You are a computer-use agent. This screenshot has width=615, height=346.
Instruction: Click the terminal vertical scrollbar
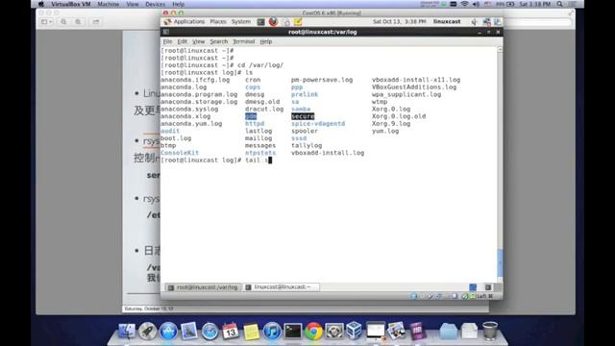pos(500,164)
